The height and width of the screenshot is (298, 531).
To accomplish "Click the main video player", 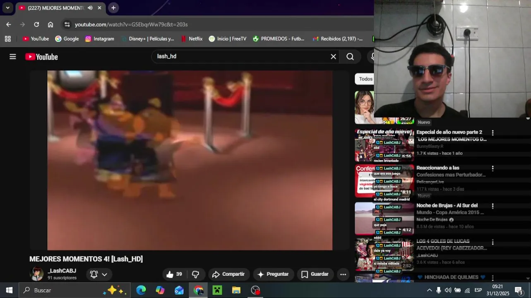I will pos(190,160).
